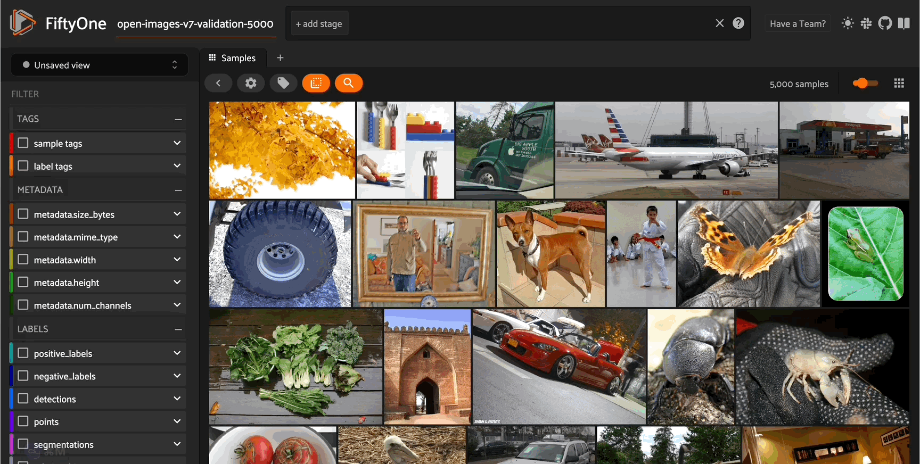Expand the sample tags filter chevron

tap(177, 143)
